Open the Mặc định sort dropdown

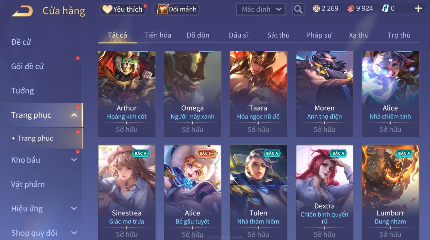coord(261,9)
